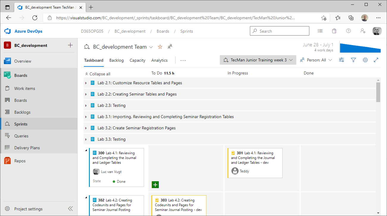The image size is (387, 216).
Task: Expand Lab 3.3: Testing row
Action: tap(86, 139)
